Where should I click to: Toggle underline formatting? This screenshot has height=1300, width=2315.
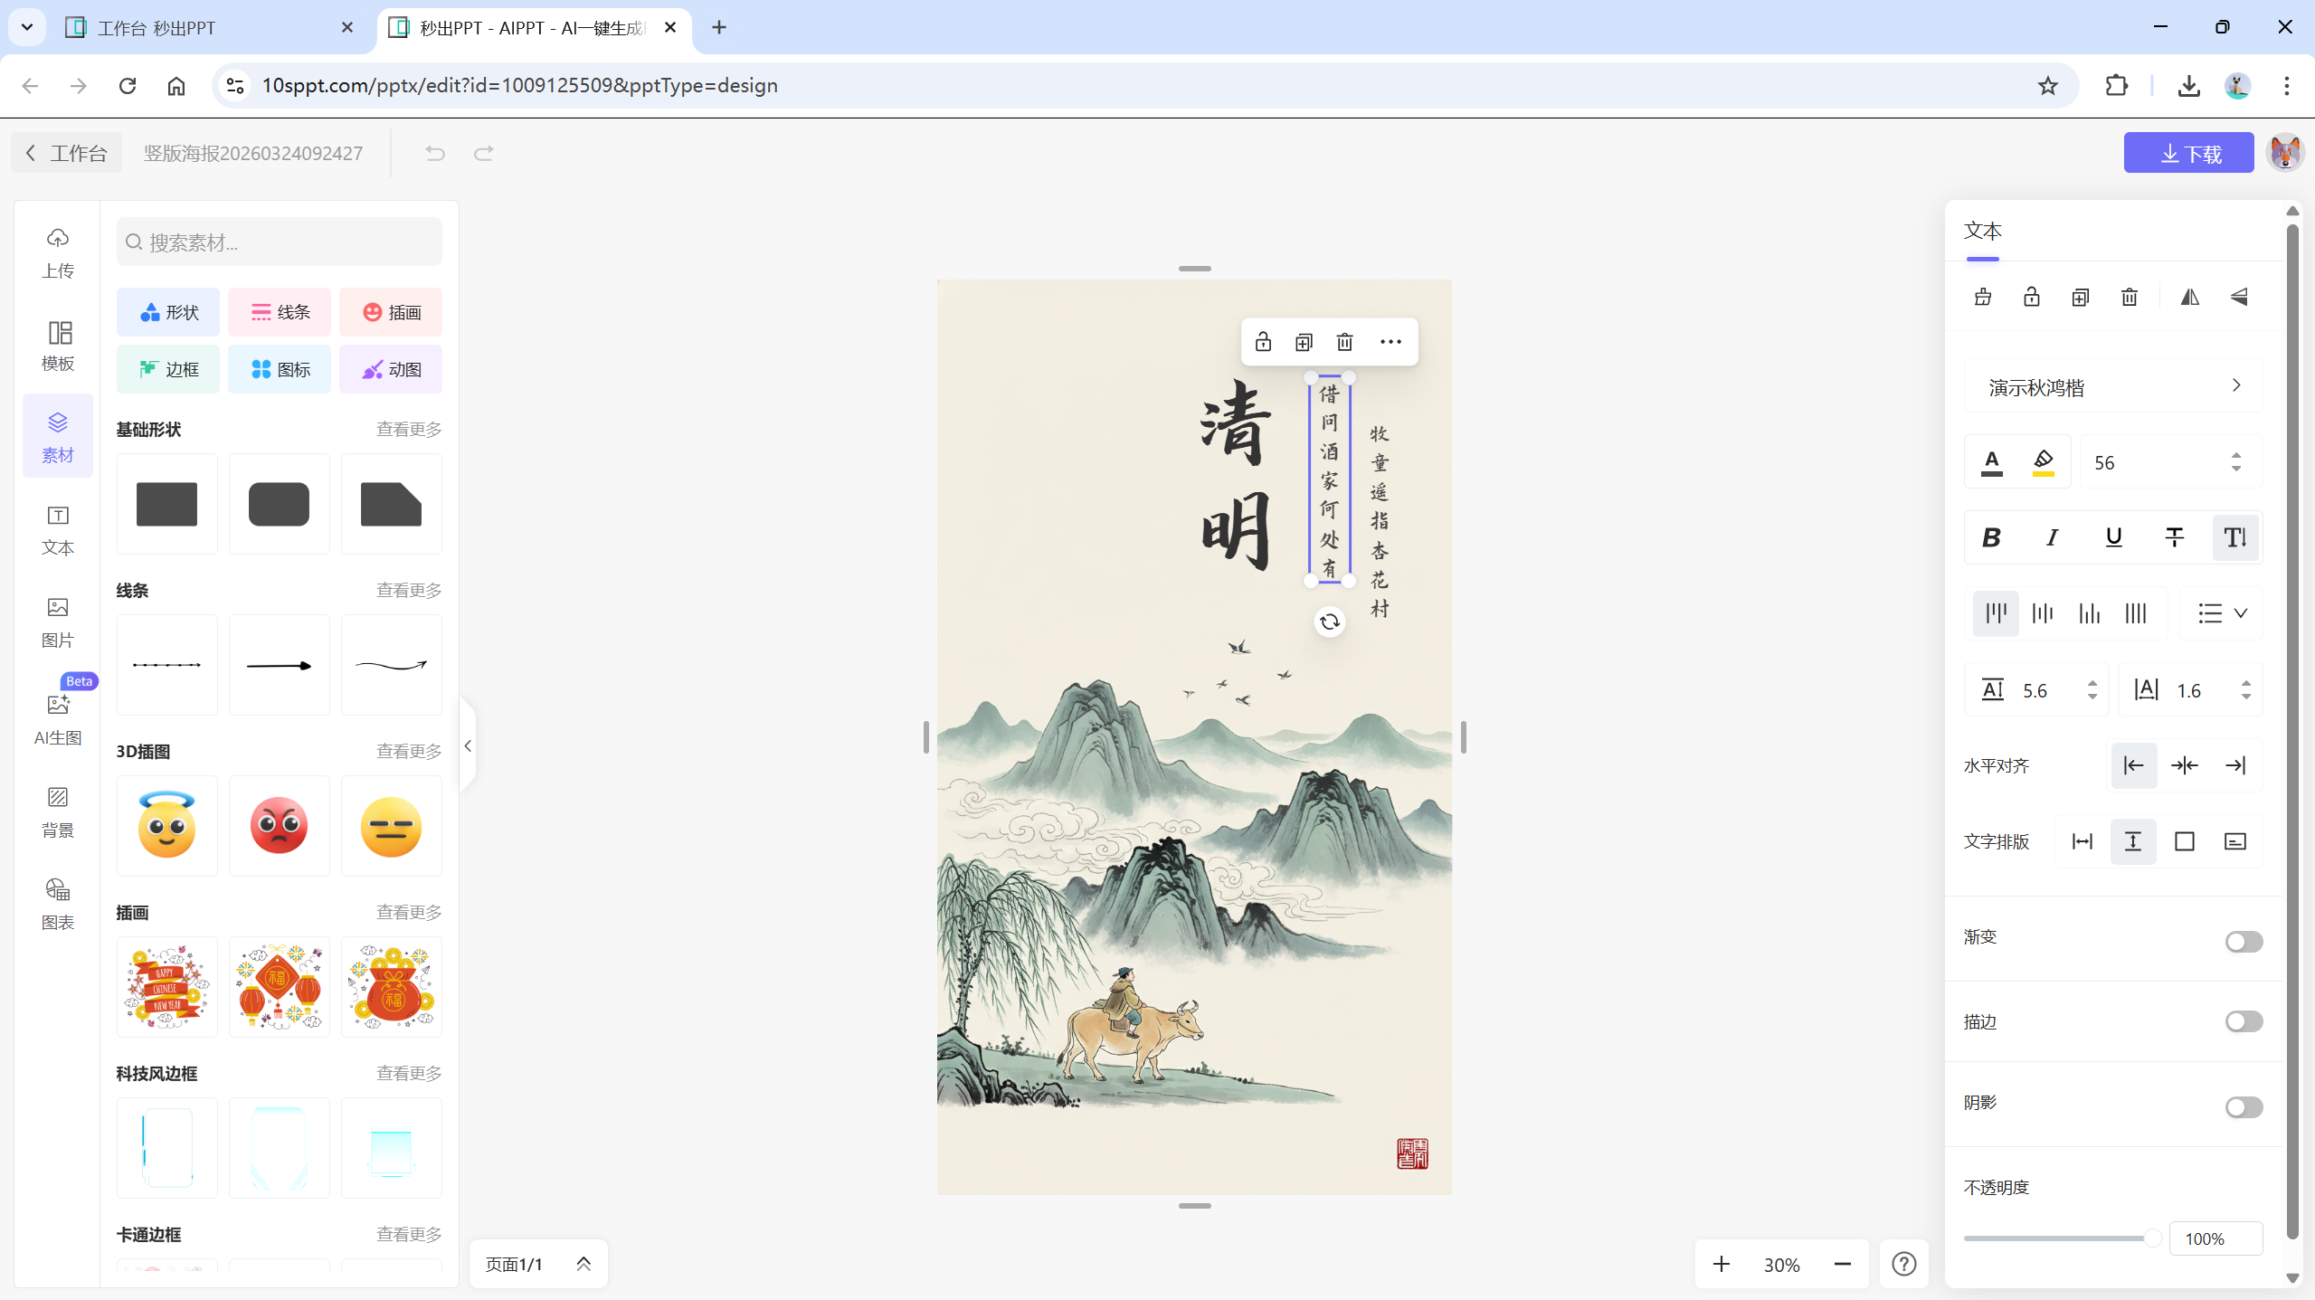[2113, 537]
